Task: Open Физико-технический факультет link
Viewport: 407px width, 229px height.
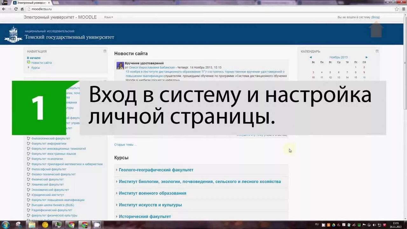Action: tap(53, 174)
